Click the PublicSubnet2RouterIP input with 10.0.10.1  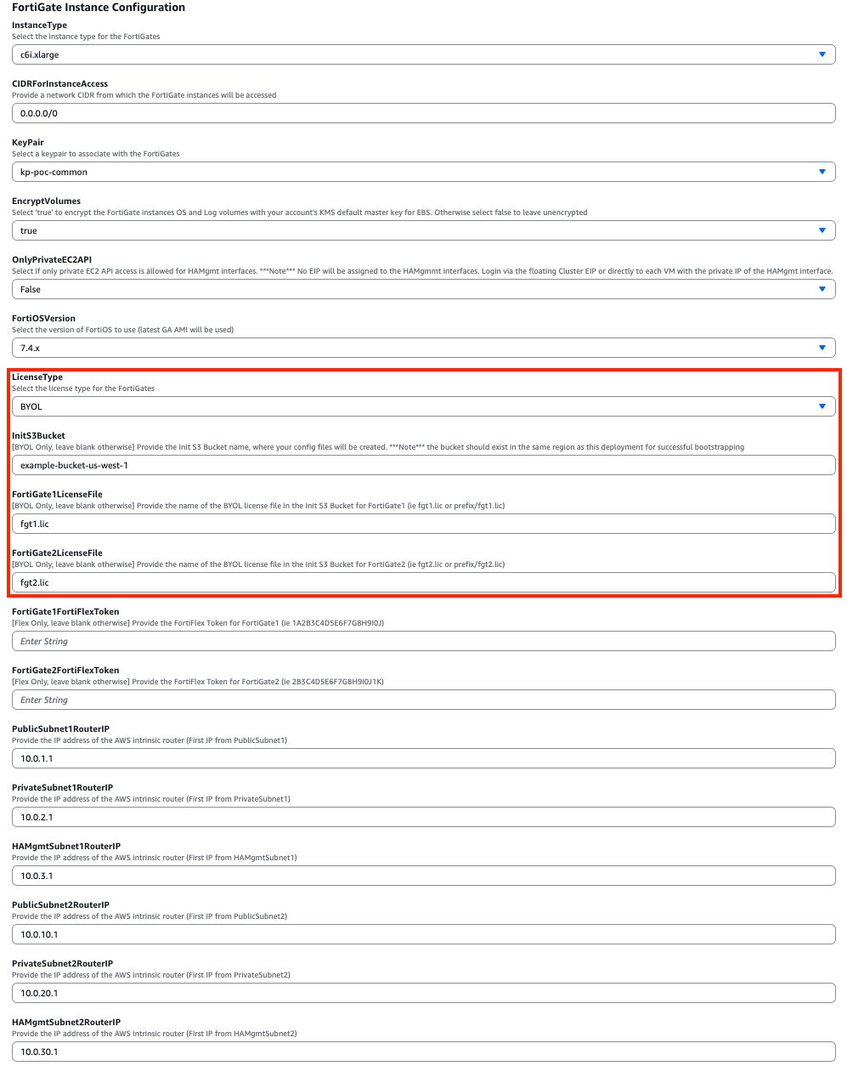tap(423, 934)
